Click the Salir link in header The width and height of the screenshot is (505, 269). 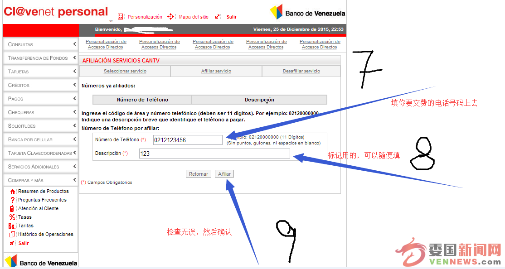[x=232, y=17]
